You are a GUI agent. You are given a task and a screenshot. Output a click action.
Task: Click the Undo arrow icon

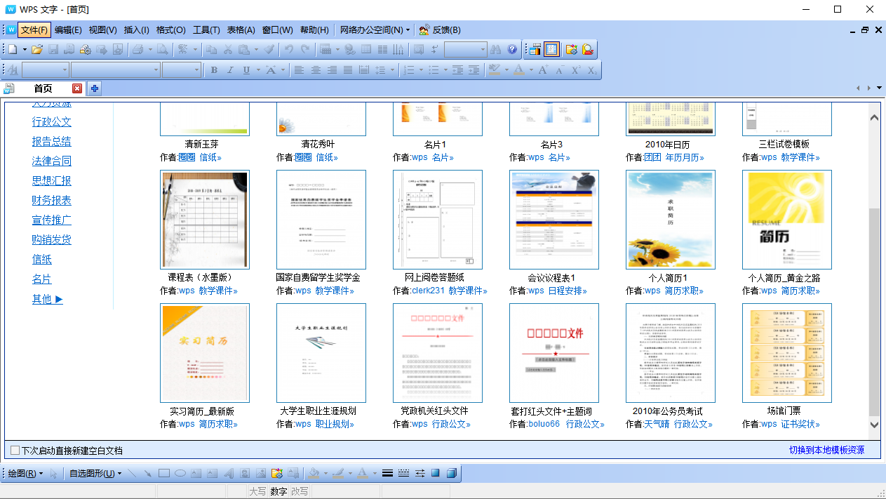289,49
